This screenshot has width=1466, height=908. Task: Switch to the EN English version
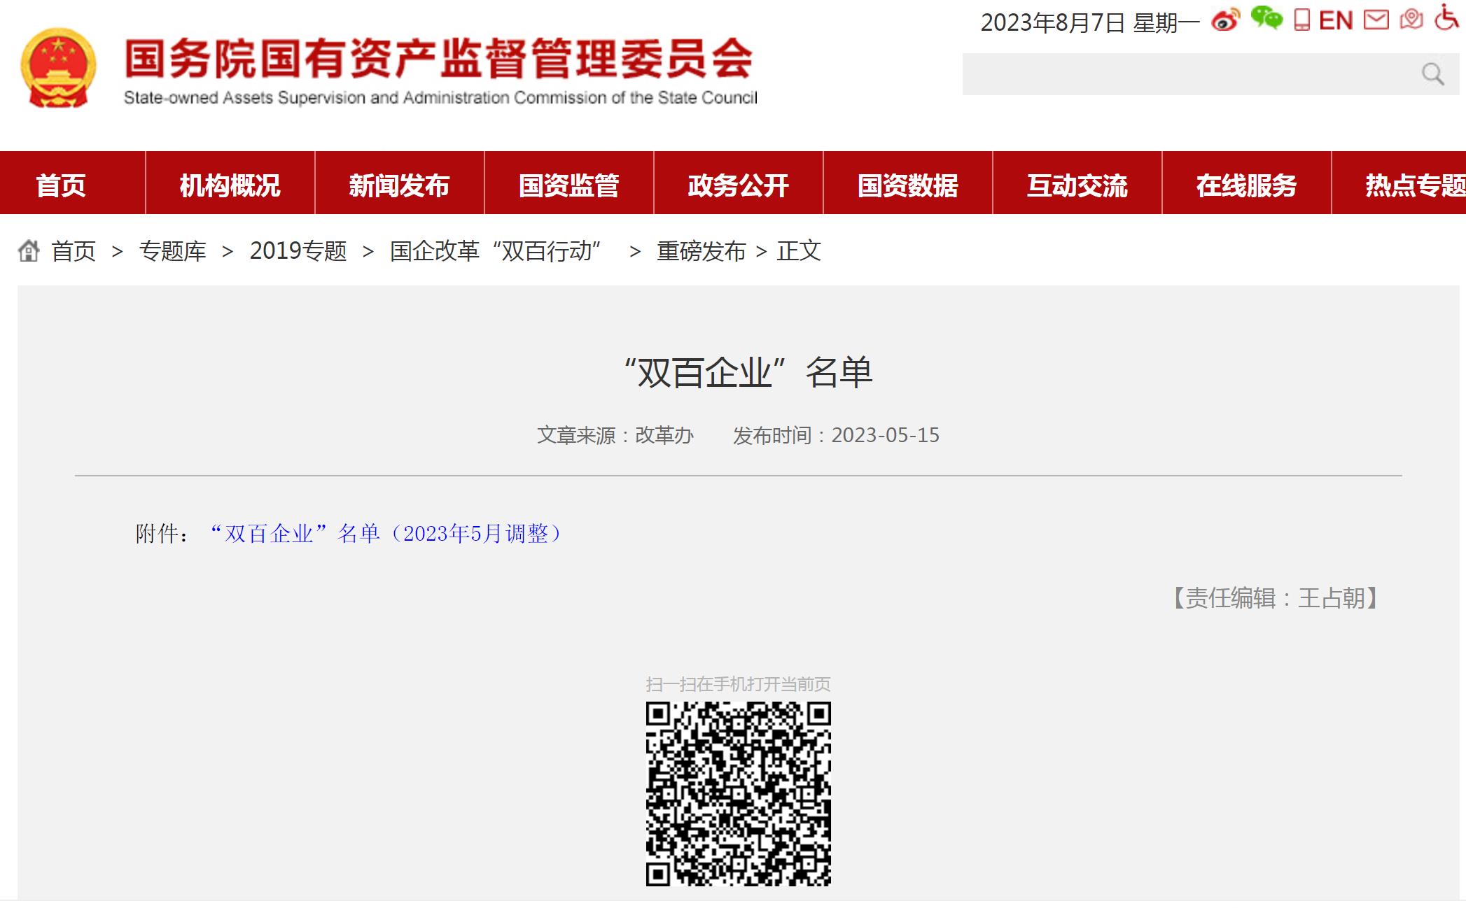[x=1336, y=20]
